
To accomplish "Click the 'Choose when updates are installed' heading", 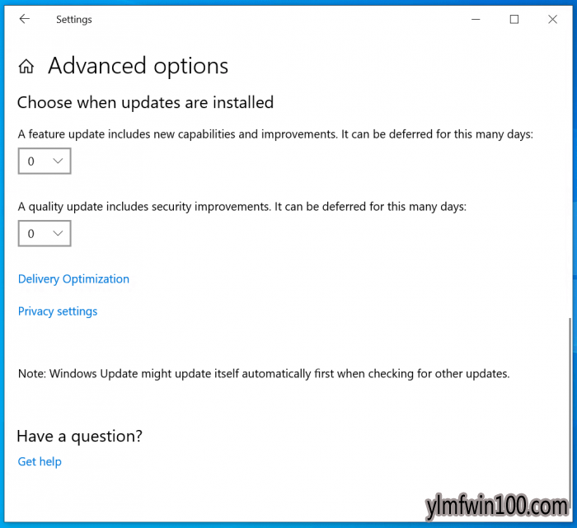I will tap(145, 103).
